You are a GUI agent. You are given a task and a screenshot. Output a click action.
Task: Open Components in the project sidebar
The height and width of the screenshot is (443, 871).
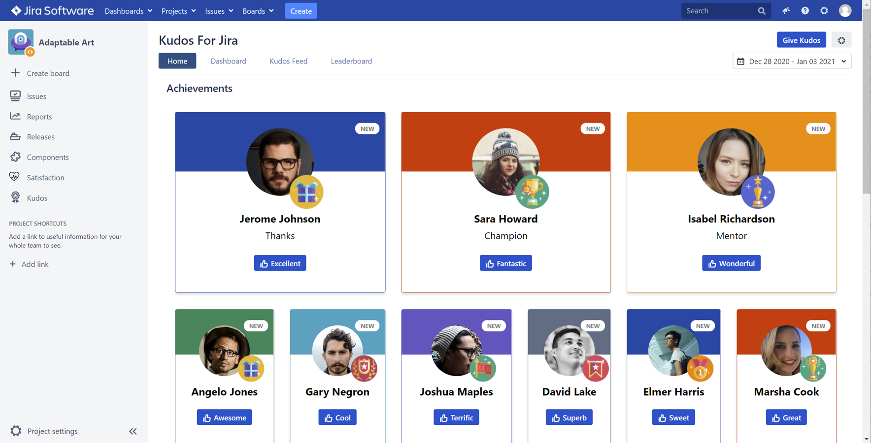tap(48, 157)
